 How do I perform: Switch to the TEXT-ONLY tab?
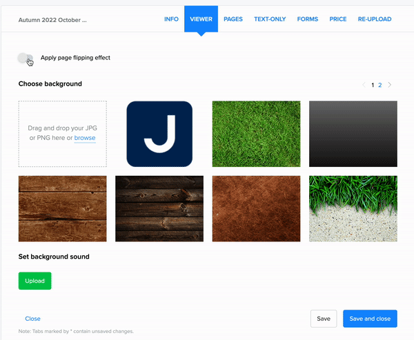270,19
